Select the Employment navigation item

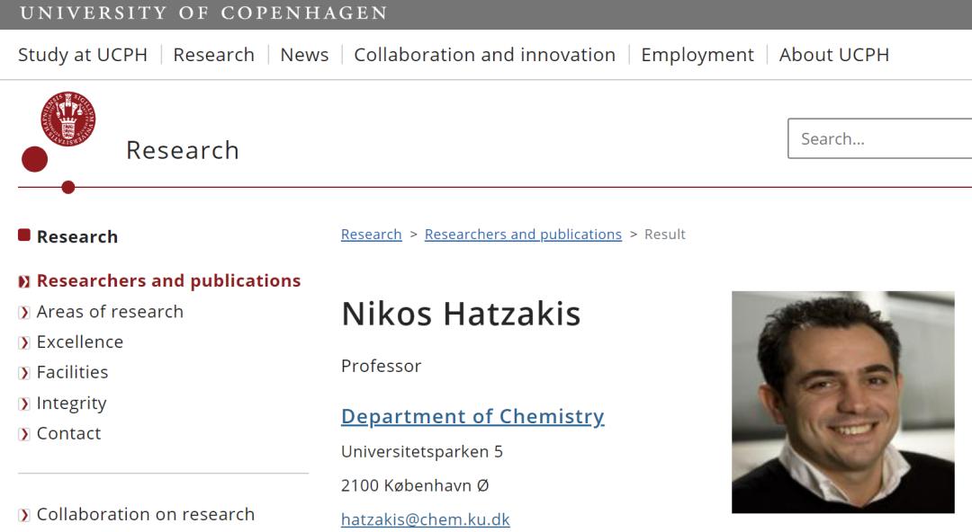coord(697,55)
